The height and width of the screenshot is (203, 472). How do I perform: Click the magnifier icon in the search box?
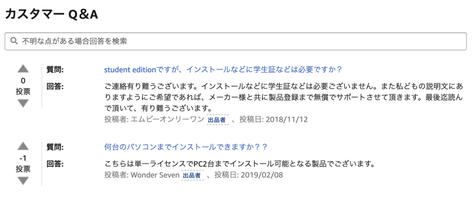[x=13, y=41]
